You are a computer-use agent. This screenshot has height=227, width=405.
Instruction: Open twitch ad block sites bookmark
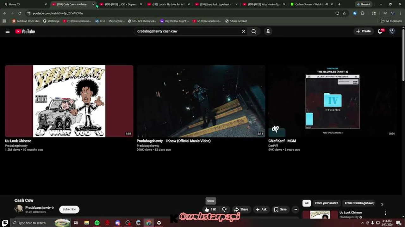tap(26, 21)
